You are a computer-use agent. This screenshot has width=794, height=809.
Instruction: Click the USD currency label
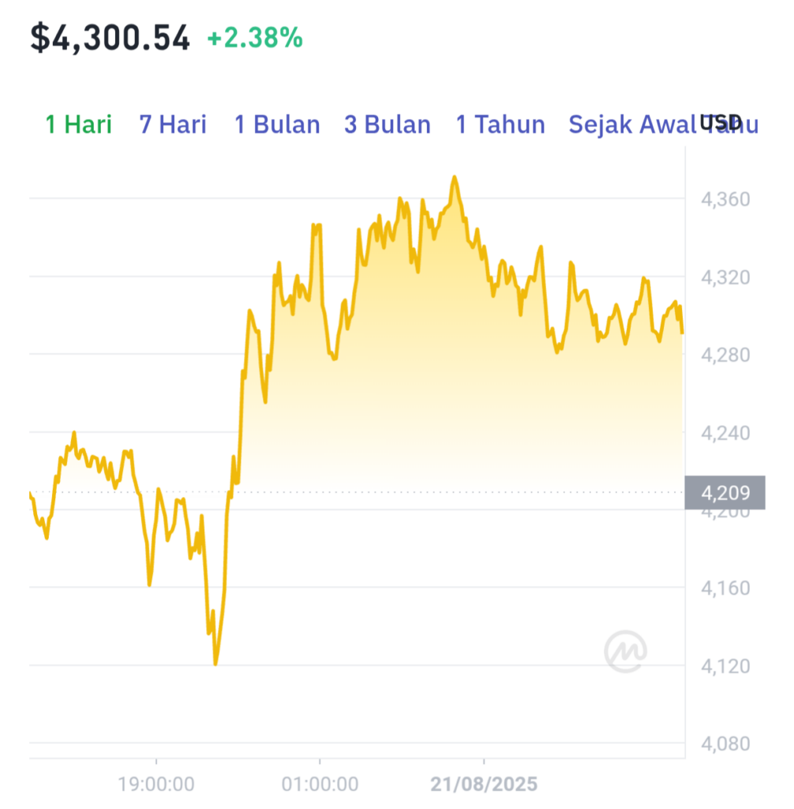pos(721,122)
